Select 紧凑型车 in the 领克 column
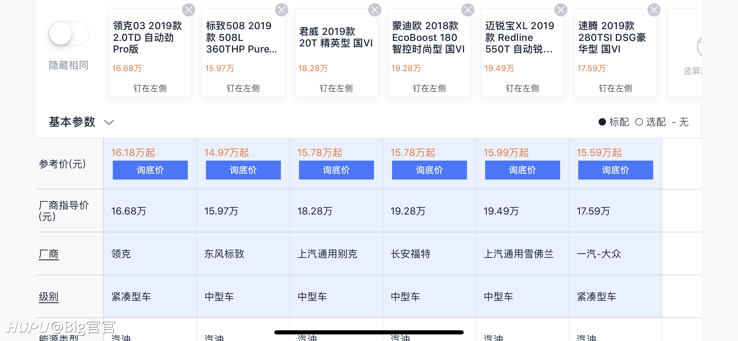 click(131, 297)
